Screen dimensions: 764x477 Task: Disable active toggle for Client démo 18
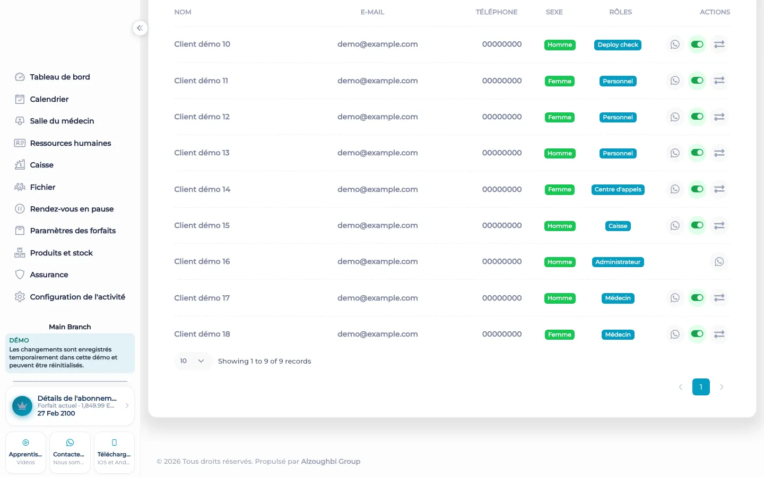(x=697, y=334)
